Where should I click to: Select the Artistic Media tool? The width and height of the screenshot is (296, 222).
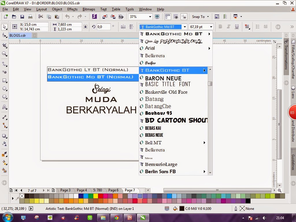pyautogui.click(x=4, y=72)
